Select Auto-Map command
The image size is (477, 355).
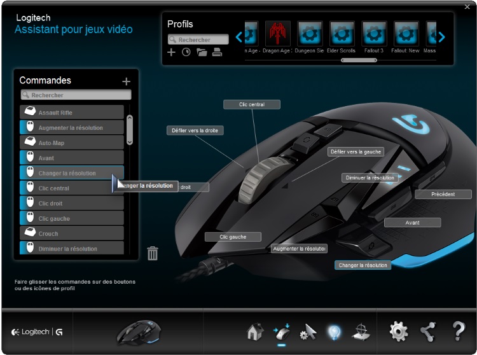point(72,143)
